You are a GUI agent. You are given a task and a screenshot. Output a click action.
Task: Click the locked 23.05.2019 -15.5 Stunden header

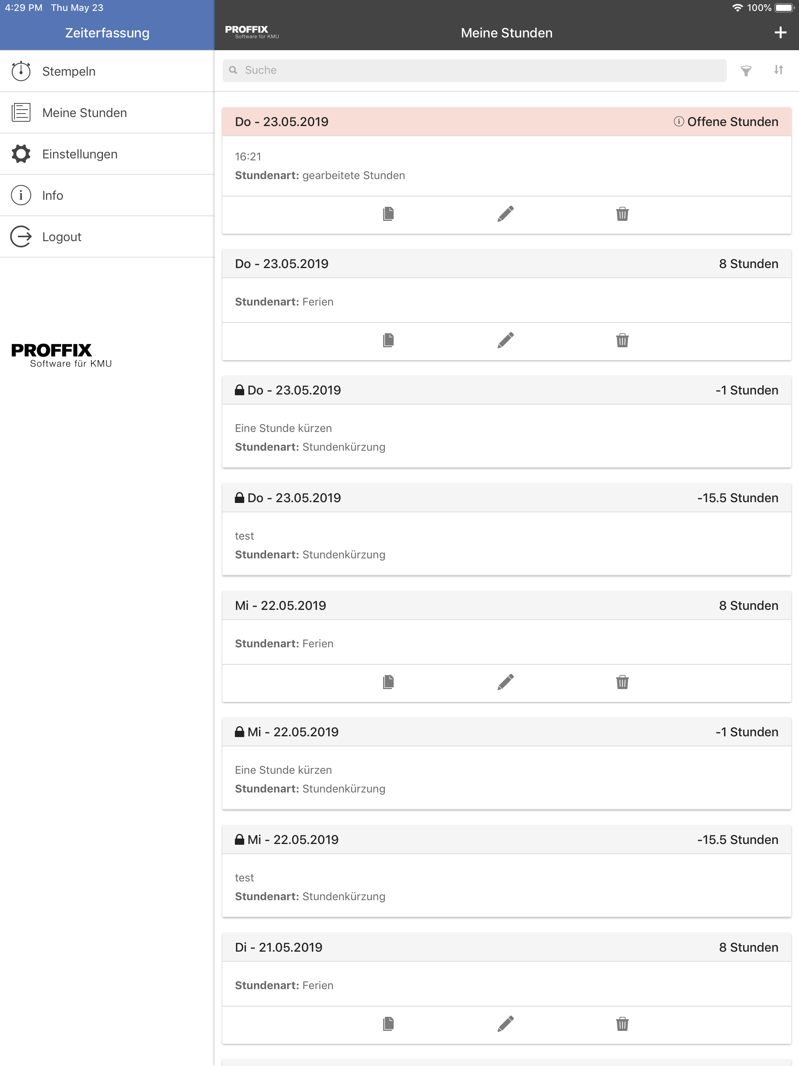pos(506,498)
